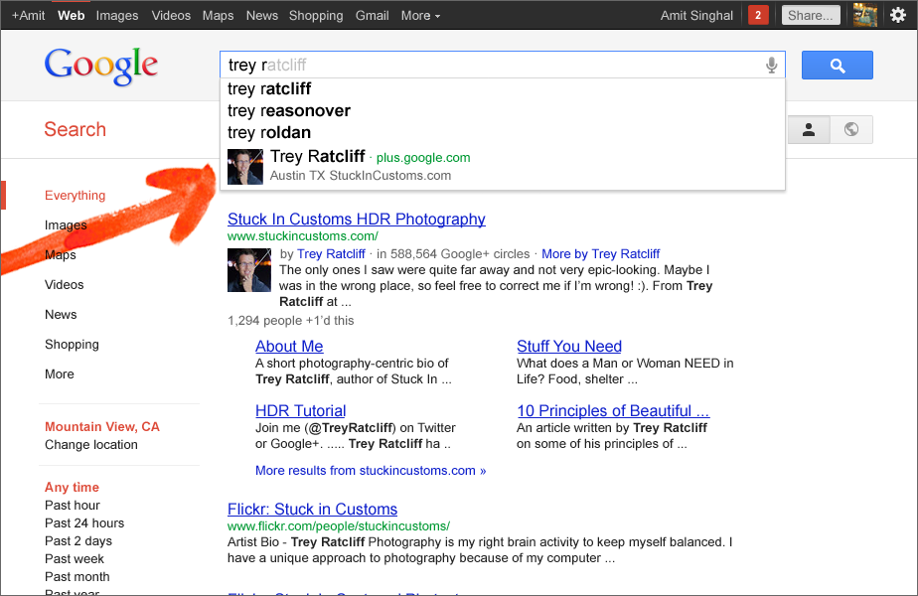Click the Share... button
Image resolution: width=918 pixels, height=596 pixels.
[811, 15]
